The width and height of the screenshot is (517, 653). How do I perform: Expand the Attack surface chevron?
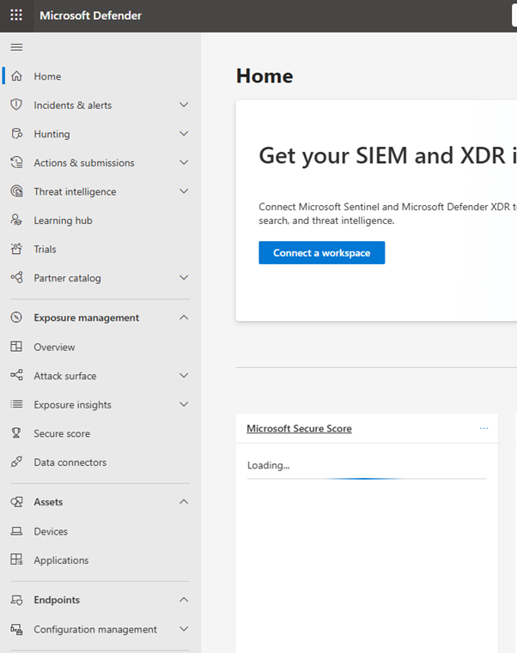(x=184, y=376)
